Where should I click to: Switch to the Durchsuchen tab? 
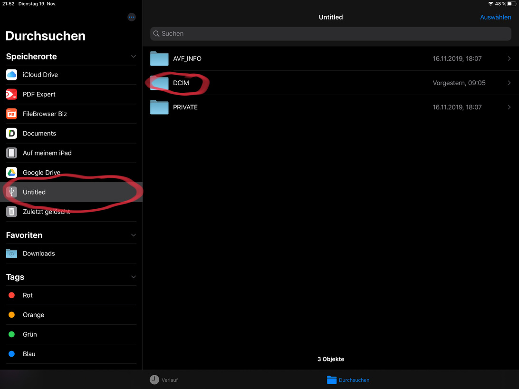(348, 380)
